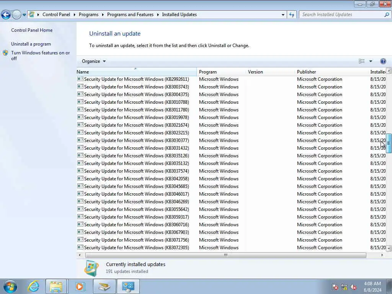Launch Internet Explorer from taskbar
Viewport: 392px width, 294px height.
point(33,286)
